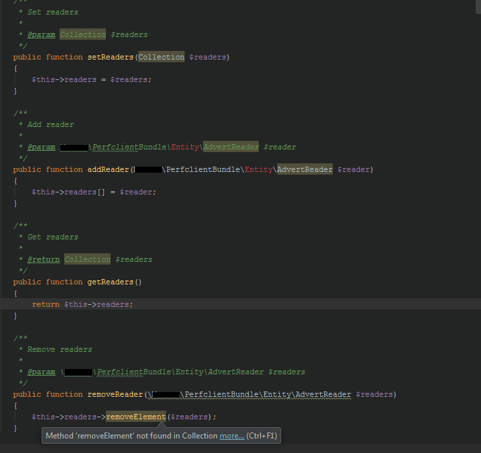481x453 pixels.
Task: Select red Entity namespace in addReader signature
Action: click(259, 169)
